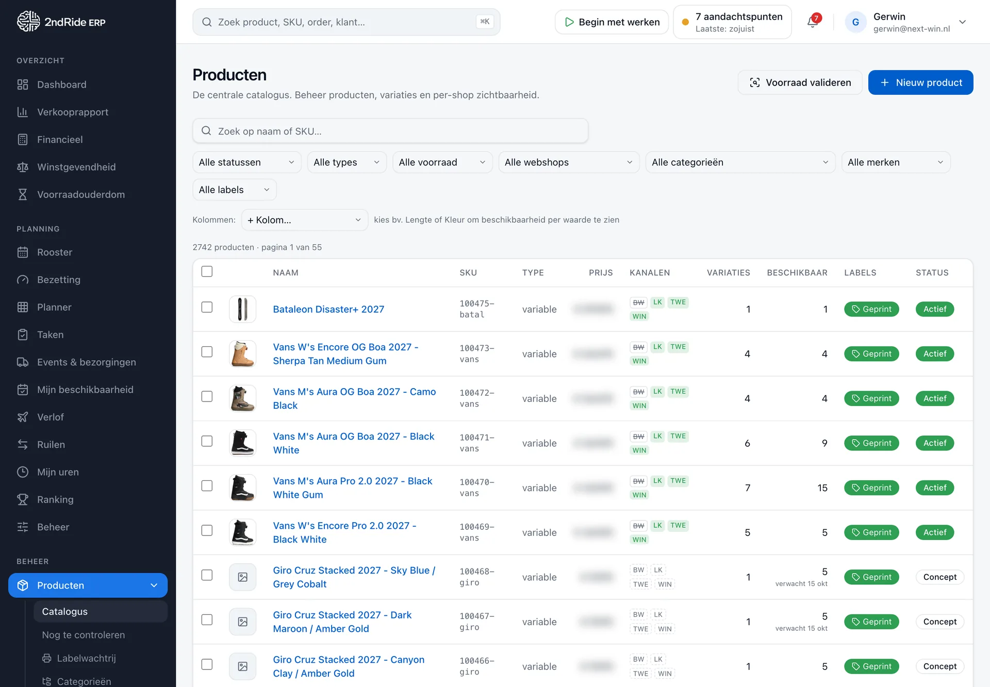
Task: Click the Concept status of Giro Sky Blue
Action: [939, 577]
